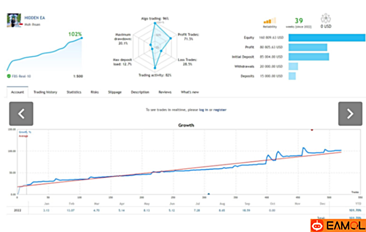Screen dimensions: 366x232
Task: Open the What's new tab
Action: point(190,92)
